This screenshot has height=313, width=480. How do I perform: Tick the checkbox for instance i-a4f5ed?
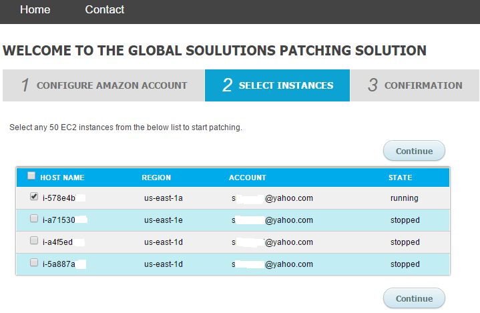click(34, 241)
